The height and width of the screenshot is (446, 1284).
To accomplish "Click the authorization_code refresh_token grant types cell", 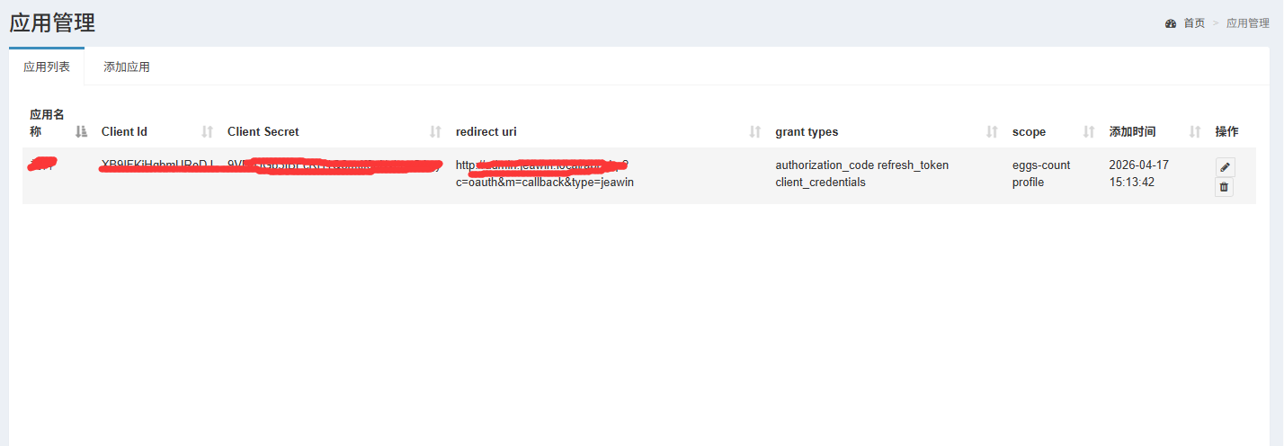I will coord(861,174).
